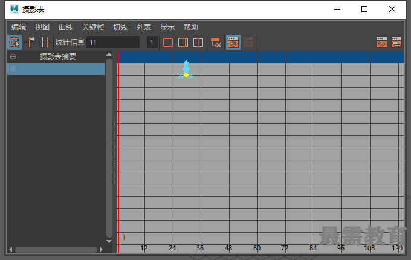Click the Maya logo in title bar
The image size is (411, 260).
pyautogui.click(x=14, y=9)
